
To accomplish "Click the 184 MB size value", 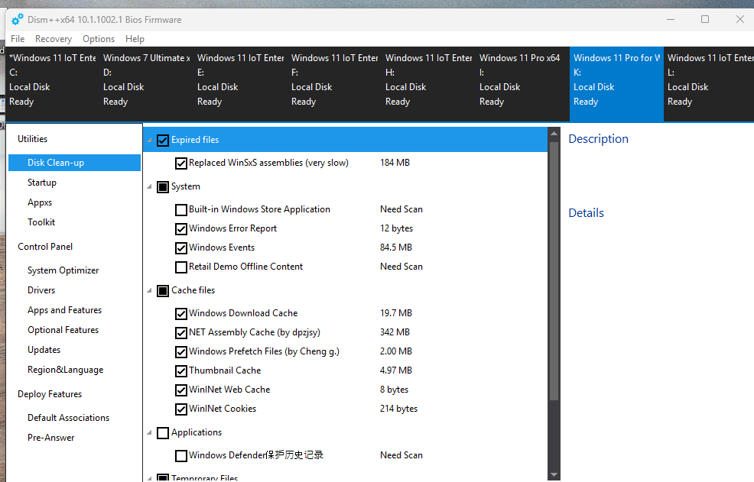I will (x=395, y=163).
